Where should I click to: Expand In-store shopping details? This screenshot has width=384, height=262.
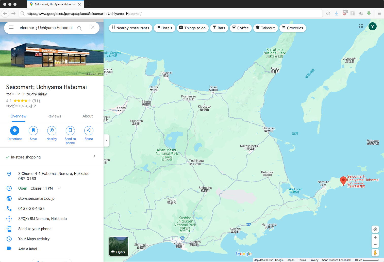(x=94, y=156)
